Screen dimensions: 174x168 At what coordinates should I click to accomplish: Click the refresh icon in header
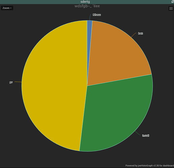(x=173, y=2)
